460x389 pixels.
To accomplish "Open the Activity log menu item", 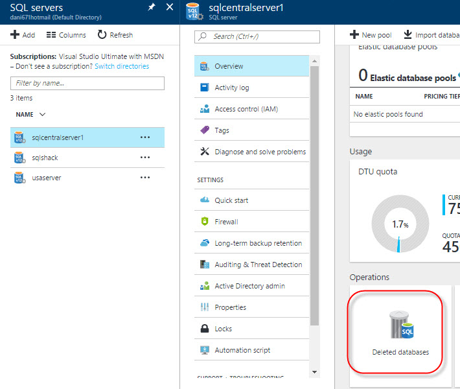I will [252, 88].
